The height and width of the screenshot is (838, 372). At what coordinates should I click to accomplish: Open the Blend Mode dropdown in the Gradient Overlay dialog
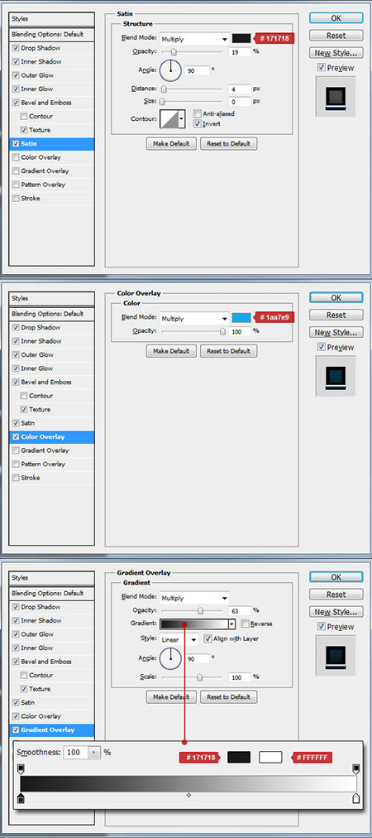pyautogui.click(x=194, y=598)
